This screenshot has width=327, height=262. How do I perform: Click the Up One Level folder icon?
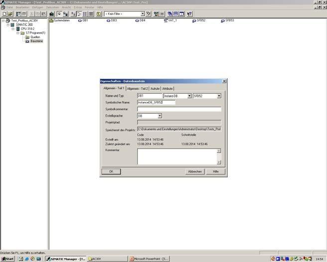(99, 14)
